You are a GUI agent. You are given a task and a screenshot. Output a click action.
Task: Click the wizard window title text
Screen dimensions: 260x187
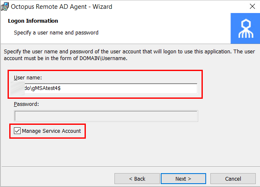pyautogui.click(x=61, y=7)
